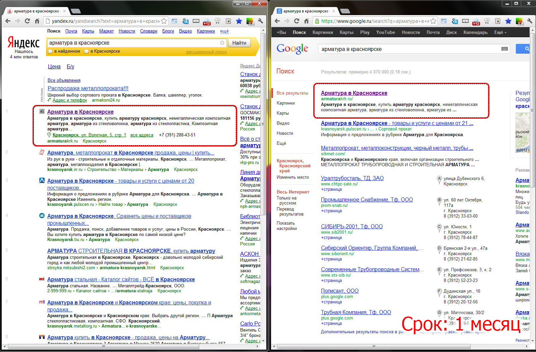Click the blue star extension in the Yandex window

coord(239,21)
